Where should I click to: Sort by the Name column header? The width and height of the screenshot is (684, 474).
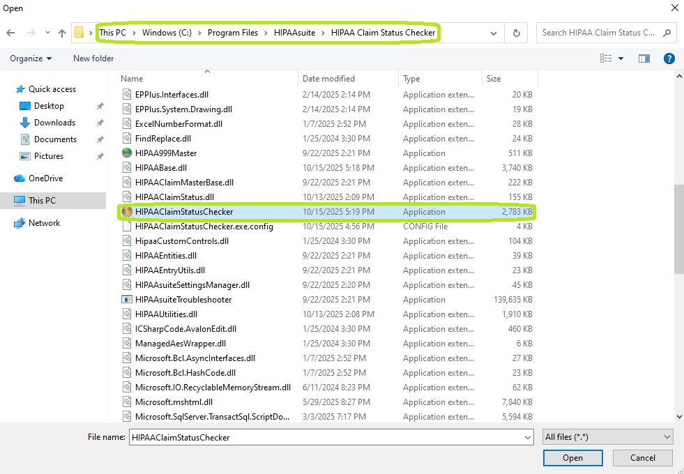(132, 79)
